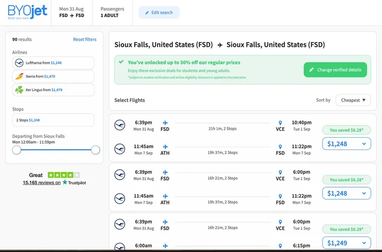Click the Mon 31 Aug FSD route summary

72,12
